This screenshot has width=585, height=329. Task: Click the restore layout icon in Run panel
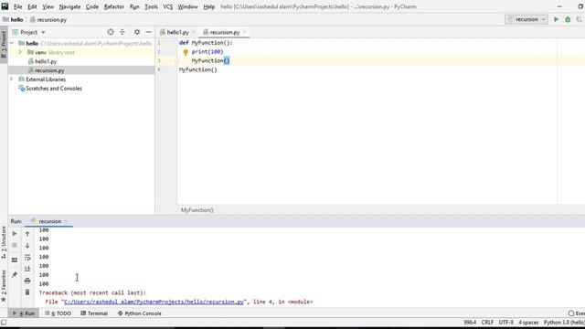[15, 260]
